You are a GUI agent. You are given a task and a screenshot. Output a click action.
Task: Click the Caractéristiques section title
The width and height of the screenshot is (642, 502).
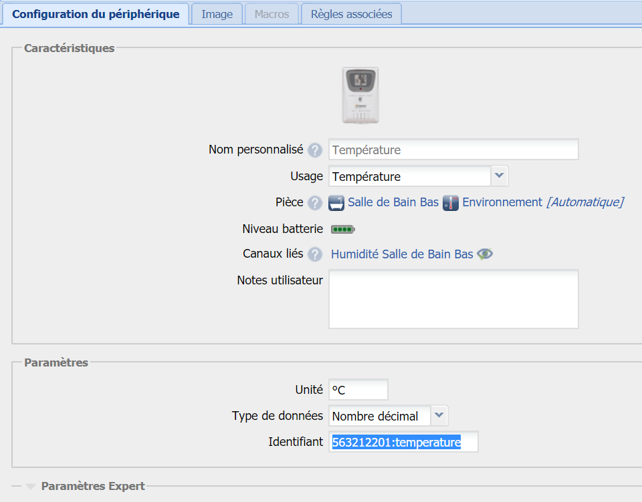tap(69, 48)
